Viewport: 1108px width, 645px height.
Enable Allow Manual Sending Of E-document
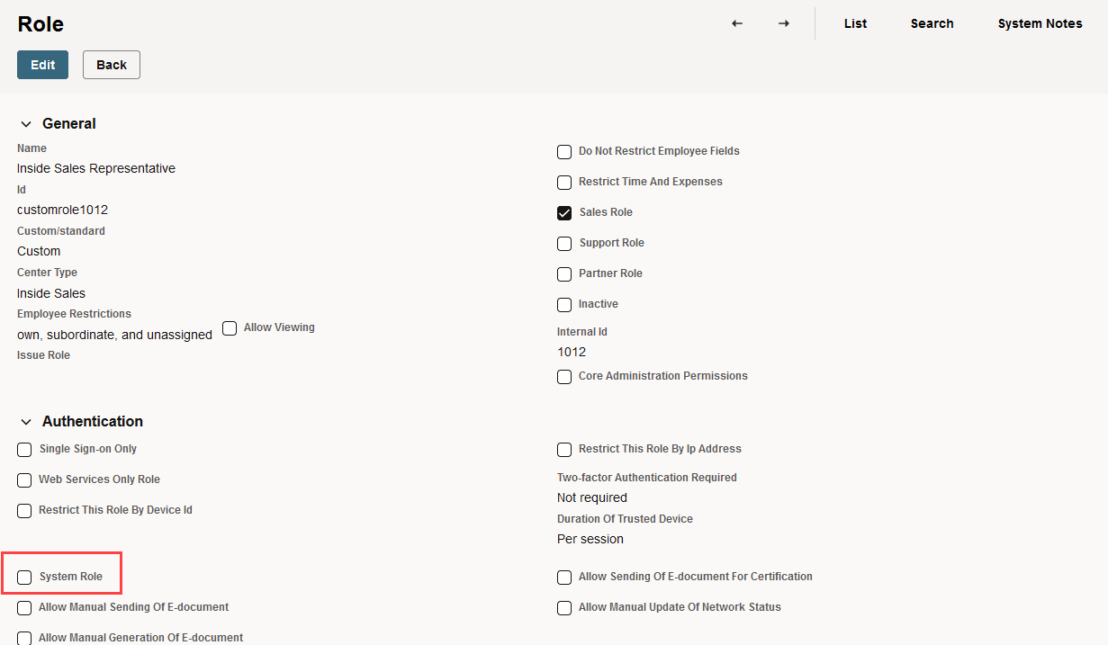tap(24, 608)
